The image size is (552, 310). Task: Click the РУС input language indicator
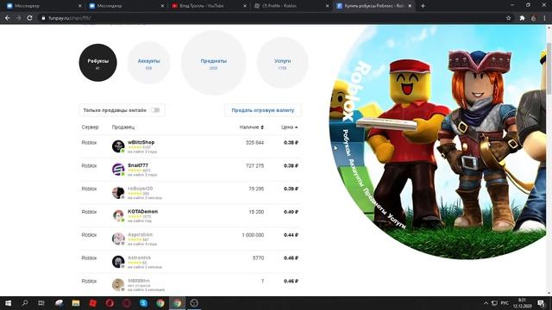tap(505, 303)
